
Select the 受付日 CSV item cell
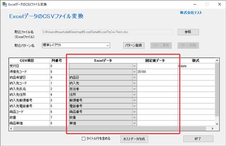pos(30,66)
